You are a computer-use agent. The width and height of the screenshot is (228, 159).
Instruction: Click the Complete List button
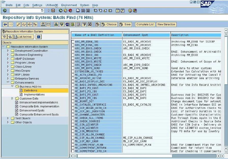tap(145, 24)
